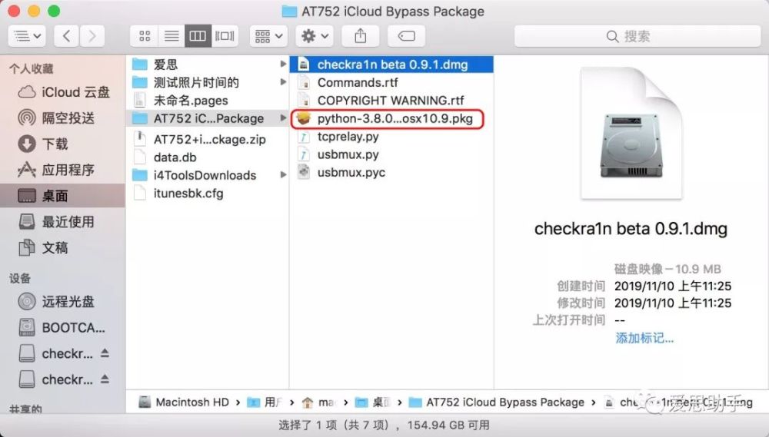
Task: Select the 未命名.pages file
Action: point(207,101)
